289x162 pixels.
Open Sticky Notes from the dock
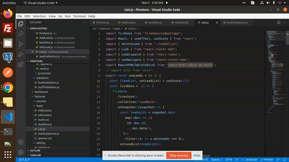point(8,102)
